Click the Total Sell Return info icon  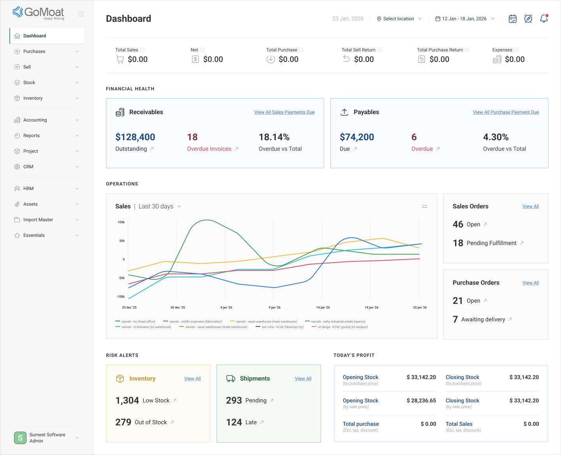click(380, 50)
